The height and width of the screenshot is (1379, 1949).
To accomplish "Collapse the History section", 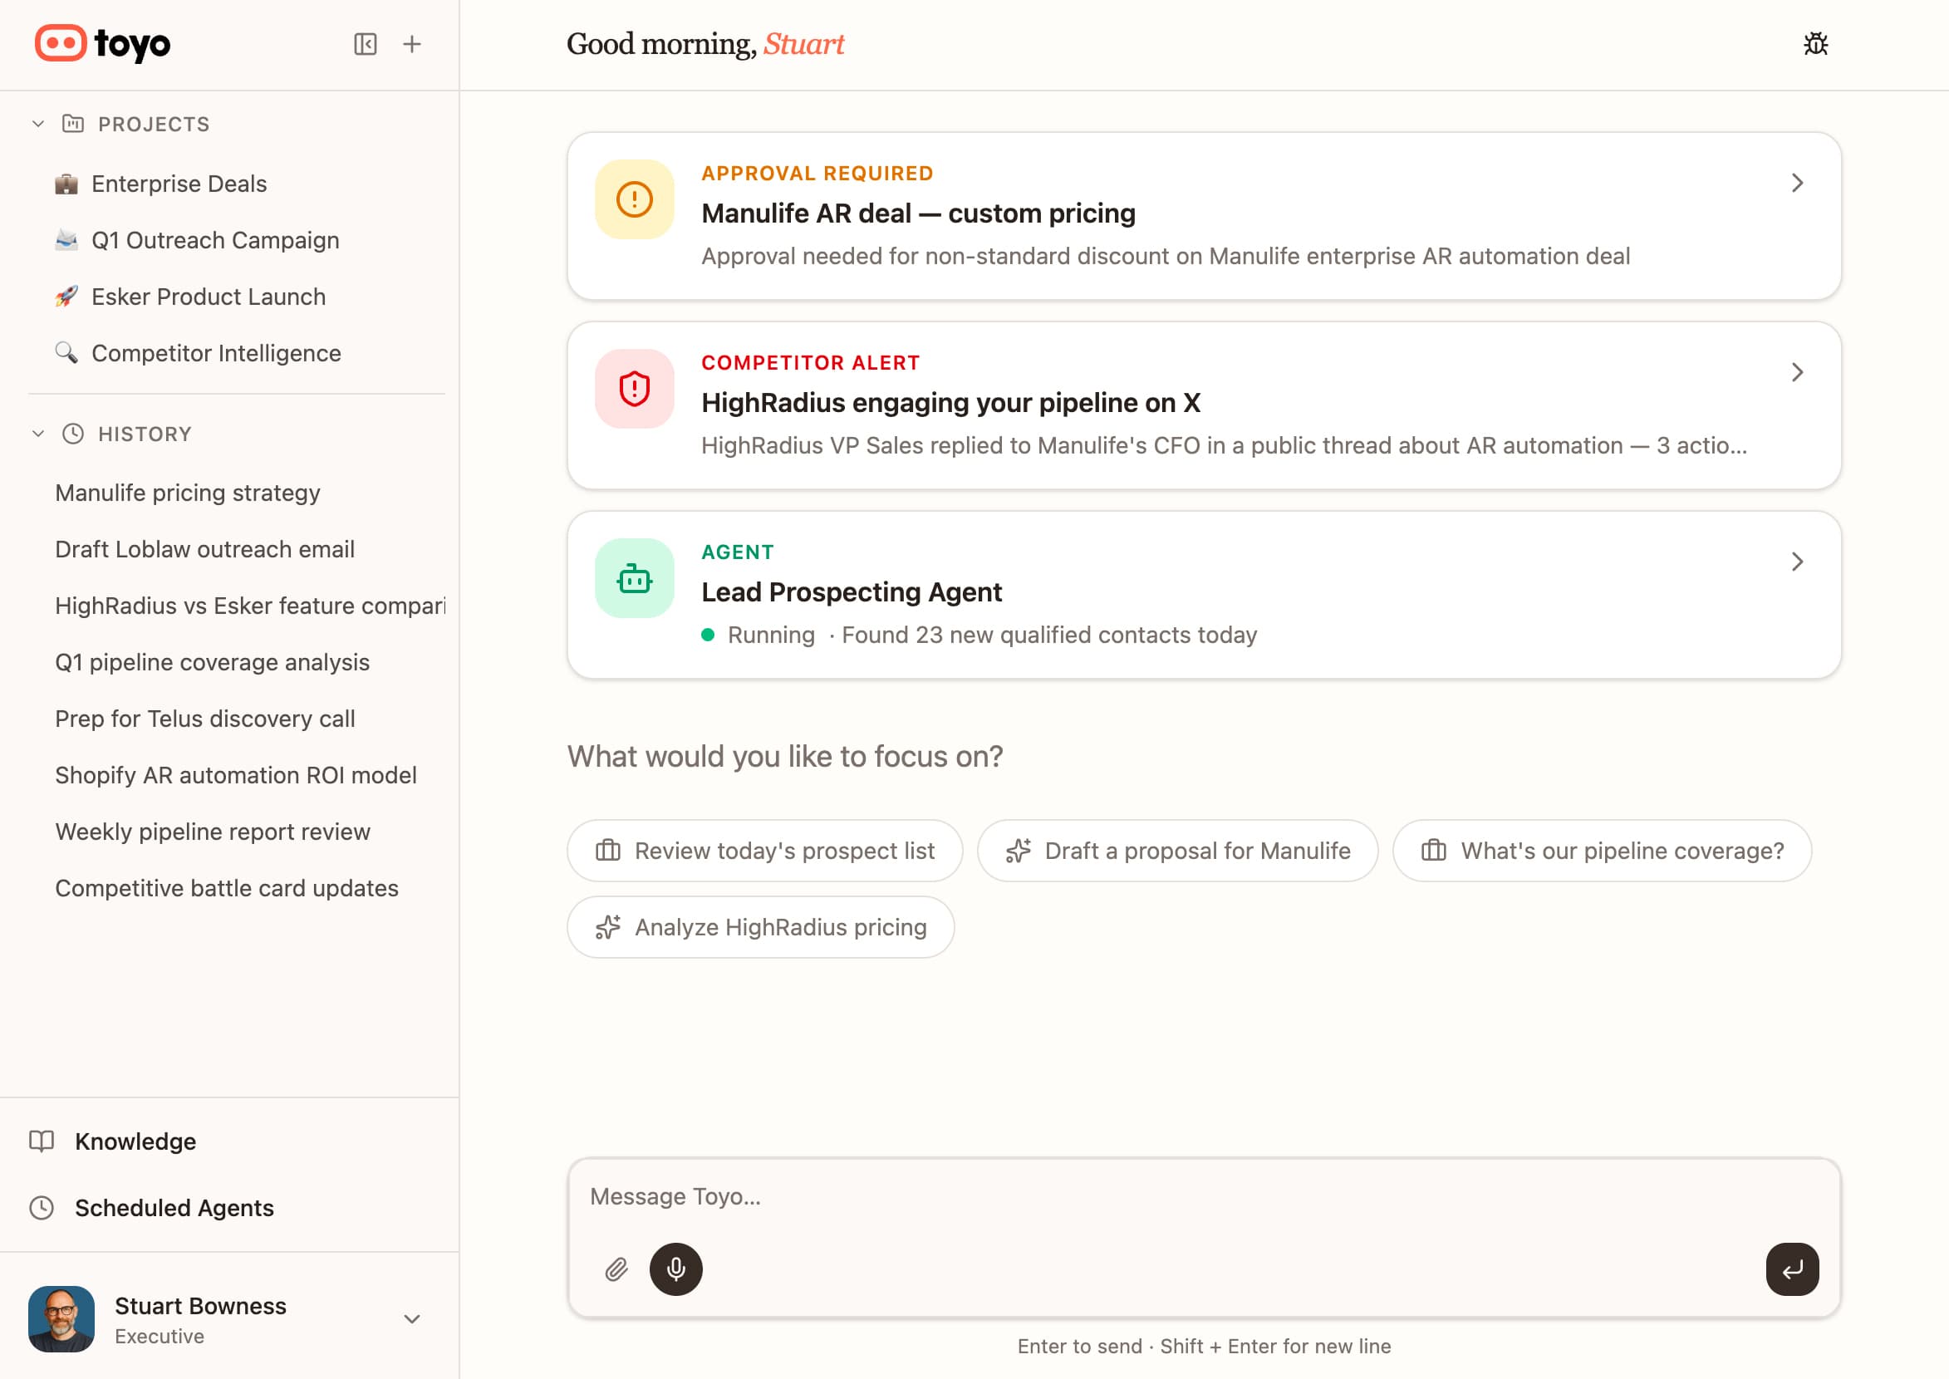I will point(38,434).
